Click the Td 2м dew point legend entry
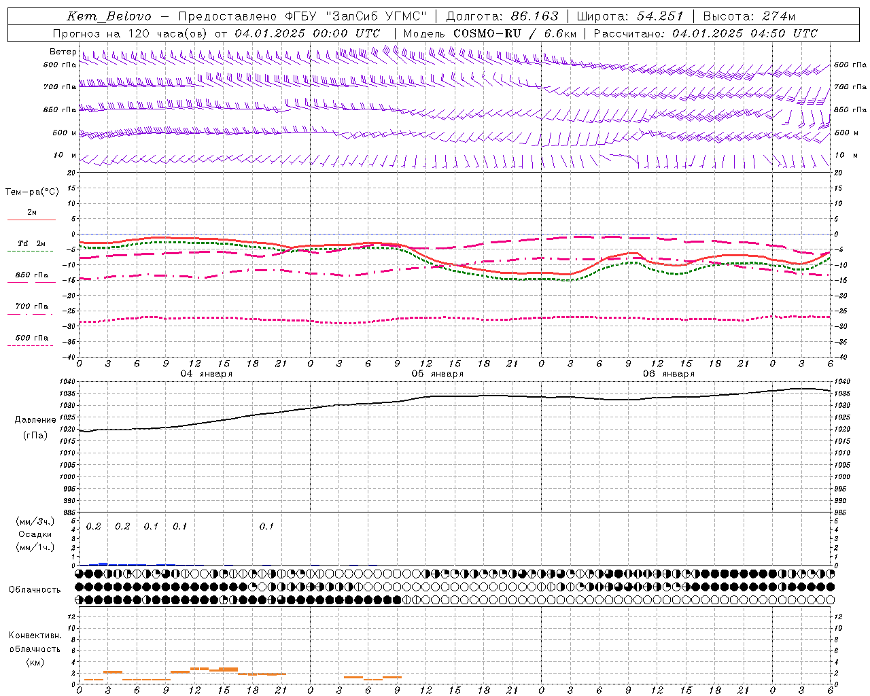The width and height of the screenshot is (870, 696). coord(31,243)
